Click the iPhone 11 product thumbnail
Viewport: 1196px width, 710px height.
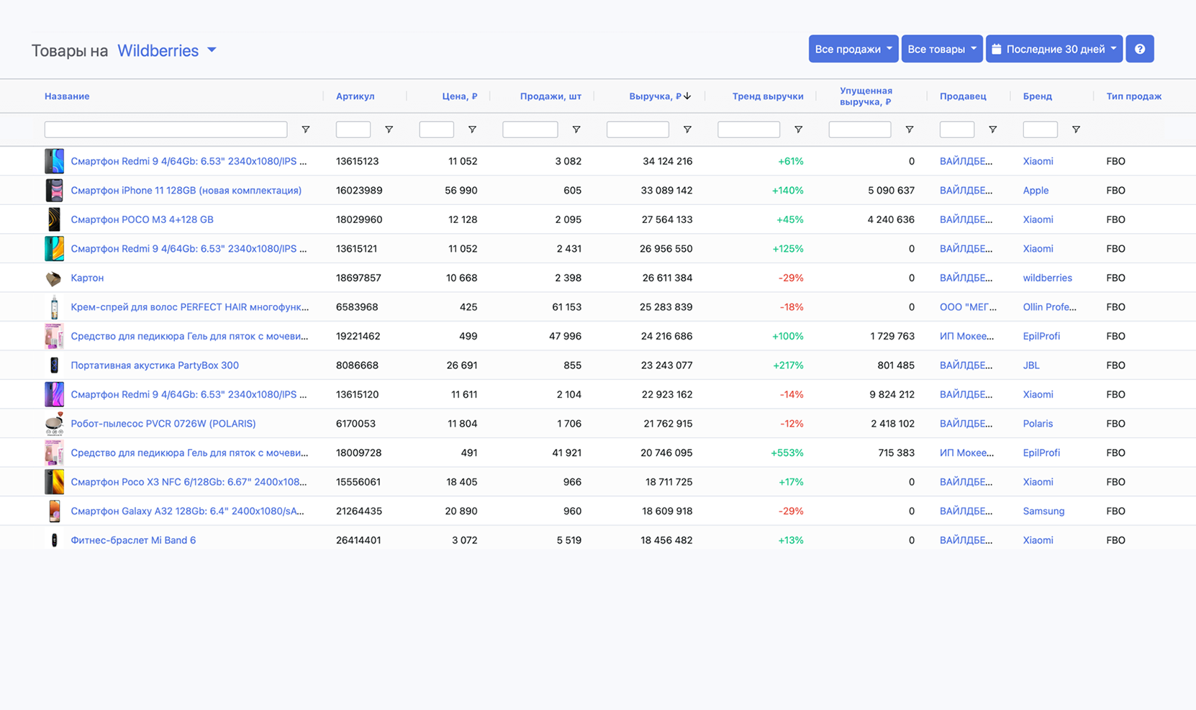(54, 191)
